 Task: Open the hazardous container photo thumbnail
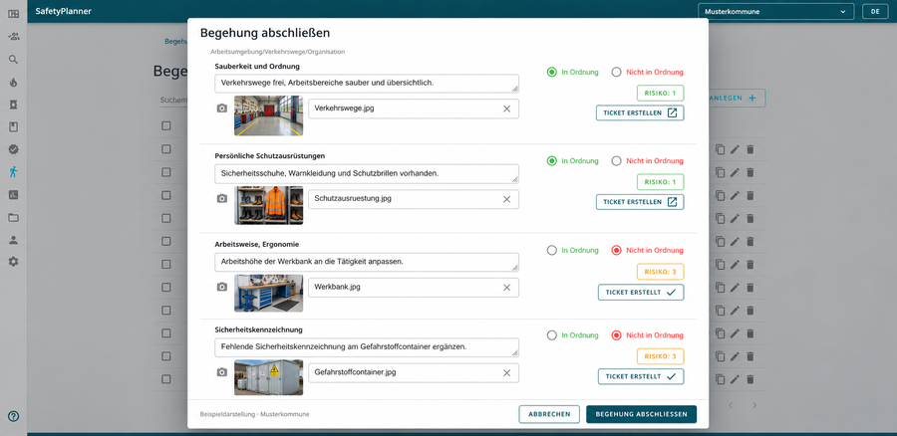click(268, 377)
